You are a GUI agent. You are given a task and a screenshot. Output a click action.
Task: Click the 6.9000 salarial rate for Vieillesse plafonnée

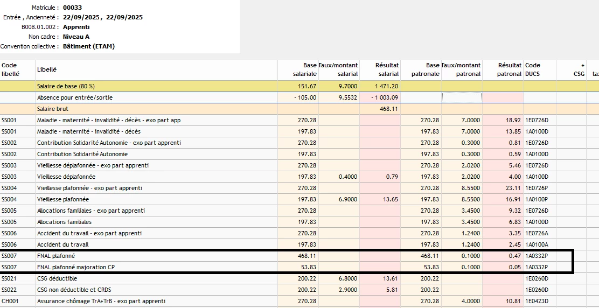pyautogui.click(x=347, y=199)
